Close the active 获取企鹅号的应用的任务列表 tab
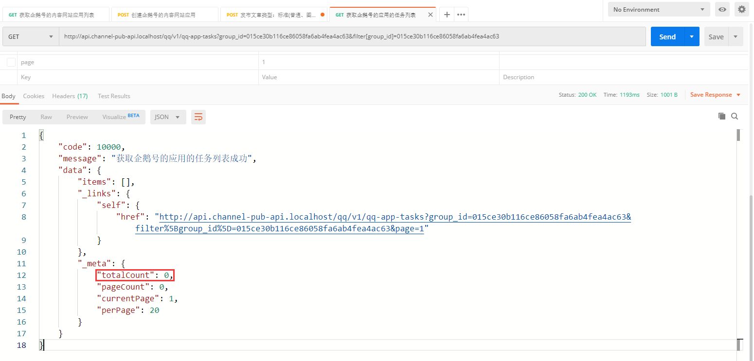The image size is (754, 361). pos(430,15)
